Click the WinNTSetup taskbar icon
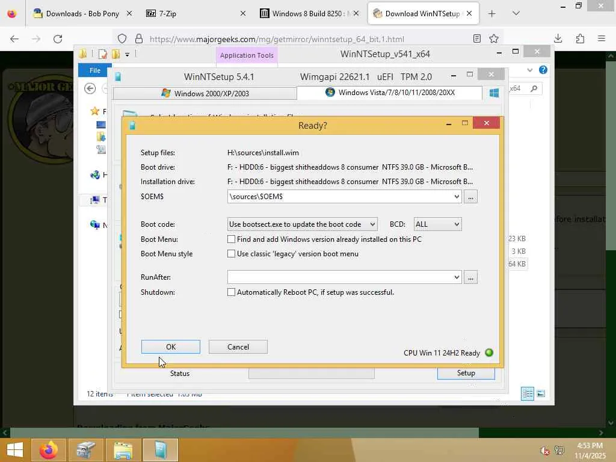This screenshot has height=462, width=616. (x=160, y=450)
